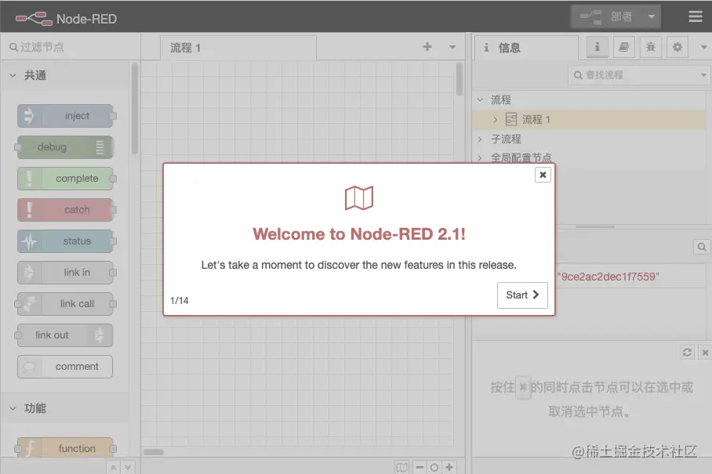Focus the 查找流程 search flows field
This screenshot has width=712, height=474.
[x=634, y=75]
